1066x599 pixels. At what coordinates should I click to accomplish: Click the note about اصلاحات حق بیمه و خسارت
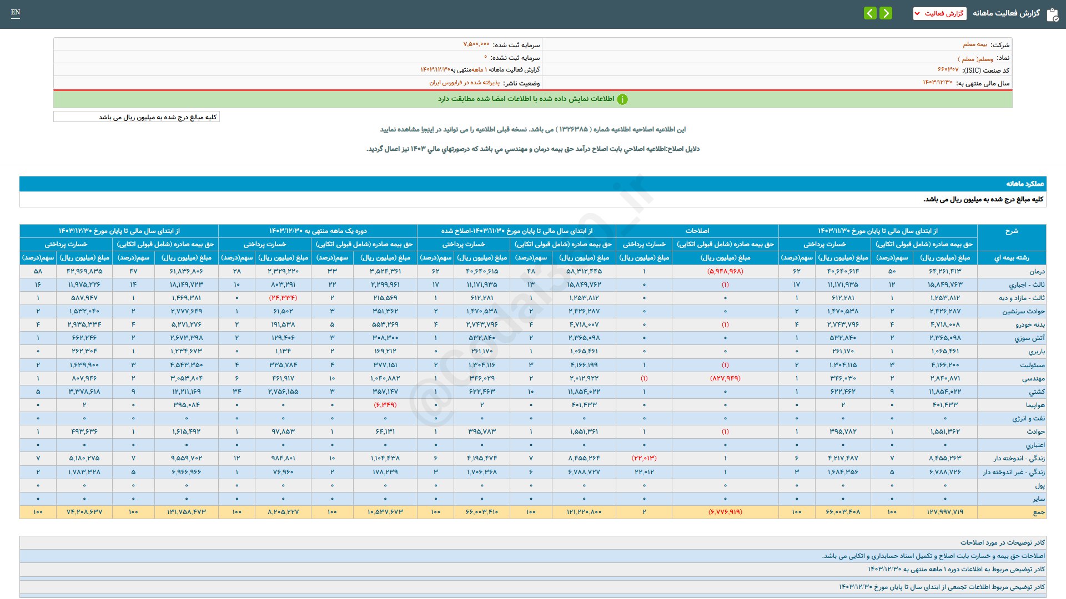[x=933, y=556]
